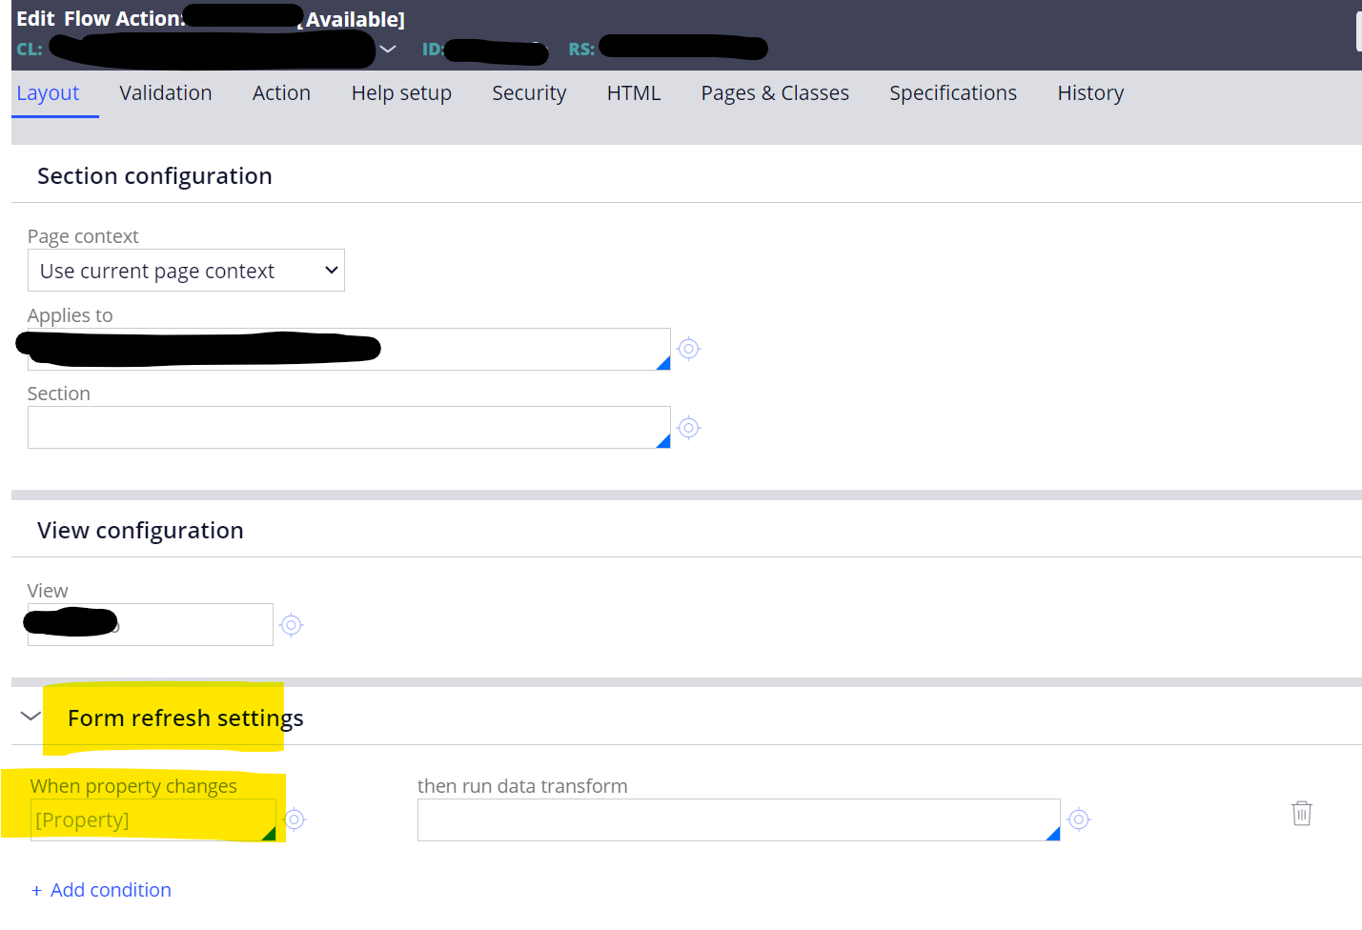Expand the class name dropdown in the header
The height and width of the screenshot is (930, 1362).
click(x=387, y=48)
